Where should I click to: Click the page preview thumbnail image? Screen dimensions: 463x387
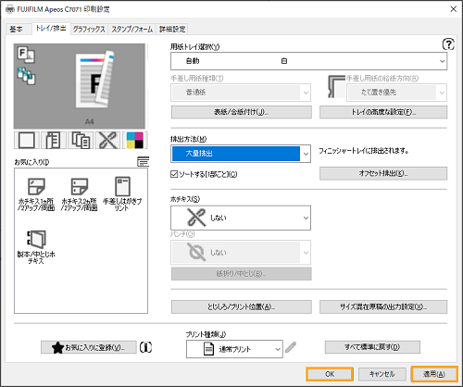click(x=94, y=80)
